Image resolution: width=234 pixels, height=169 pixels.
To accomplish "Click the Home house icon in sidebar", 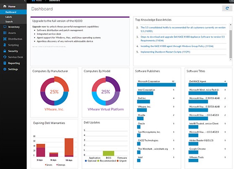I will coord(5,6).
